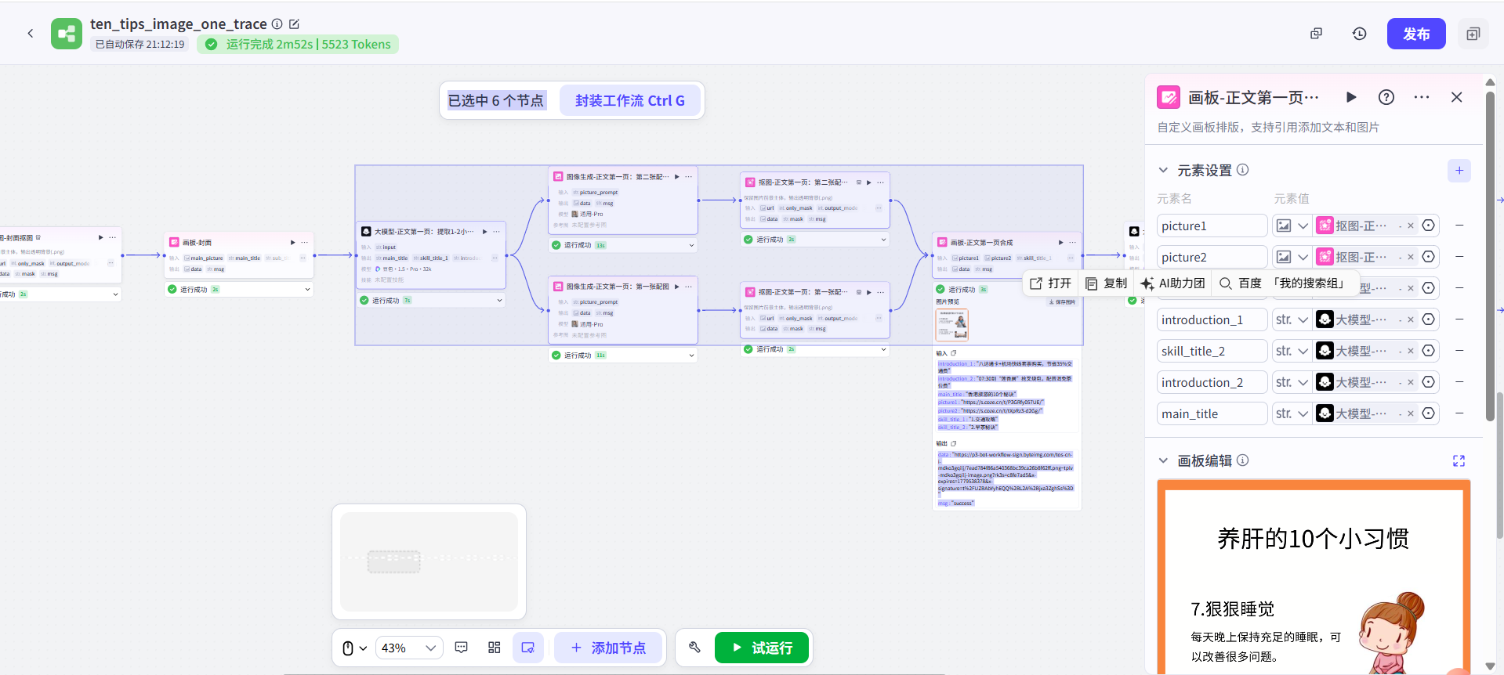Viewport: 1504px width, 675px height.
Task: Remove the picture1 row with minus
Action: click(x=1459, y=226)
